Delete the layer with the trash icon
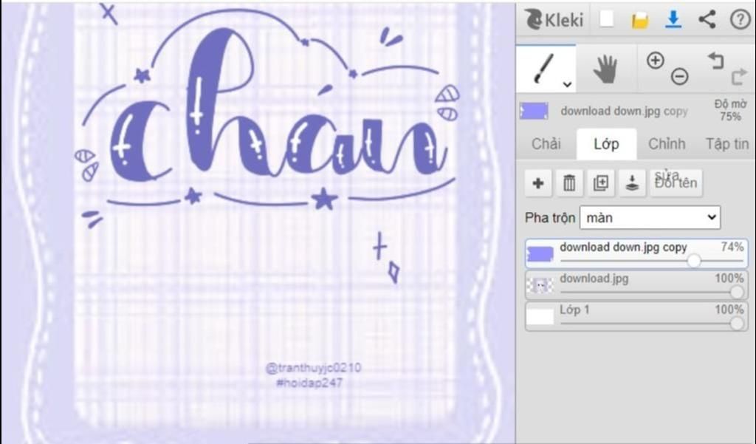756x444 pixels. [x=569, y=183]
